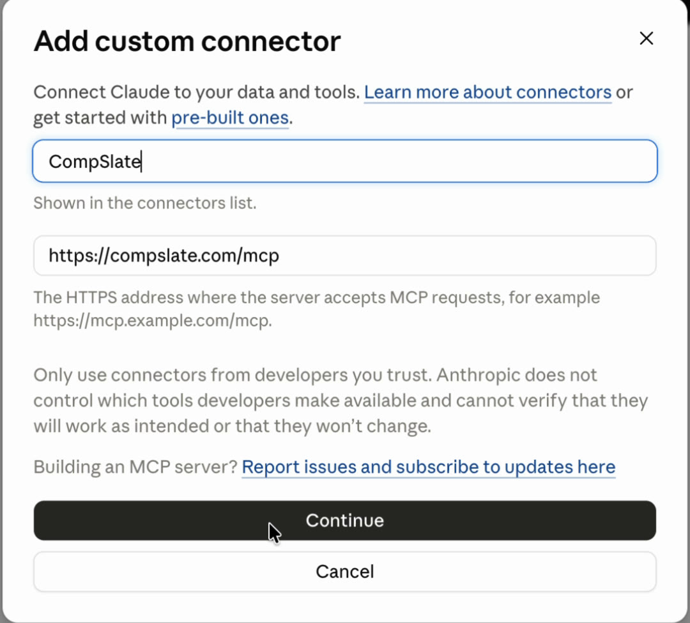Close the Add custom connector dialog
Image resolution: width=690 pixels, height=623 pixels.
[646, 38]
